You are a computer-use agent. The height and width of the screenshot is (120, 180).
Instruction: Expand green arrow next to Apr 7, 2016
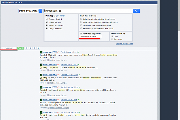(x=78, y=100)
